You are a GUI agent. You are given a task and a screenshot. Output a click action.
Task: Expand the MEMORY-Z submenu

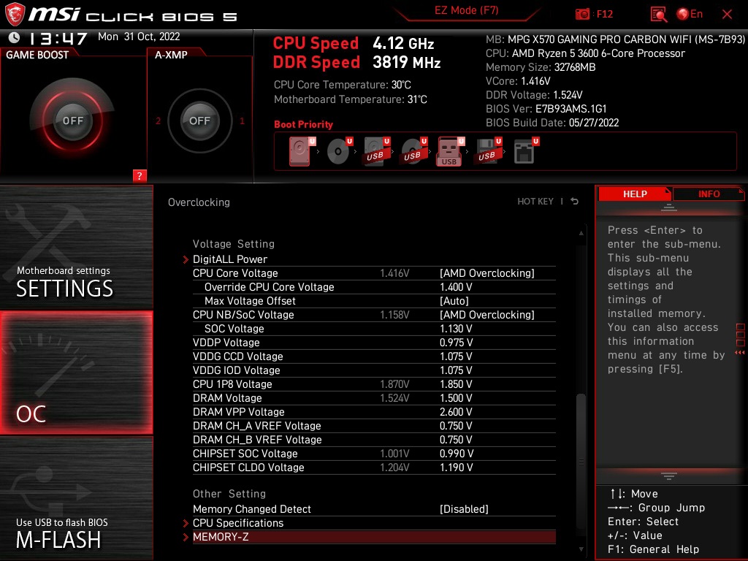[x=373, y=537]
